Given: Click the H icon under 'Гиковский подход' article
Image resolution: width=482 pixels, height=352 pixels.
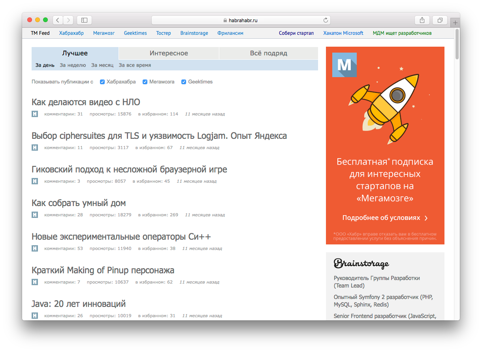Looking at the screenshot, I should (x=35, y=181).
